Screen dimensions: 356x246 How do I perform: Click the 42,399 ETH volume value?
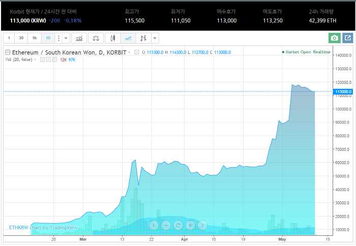(x=322, y=21)
